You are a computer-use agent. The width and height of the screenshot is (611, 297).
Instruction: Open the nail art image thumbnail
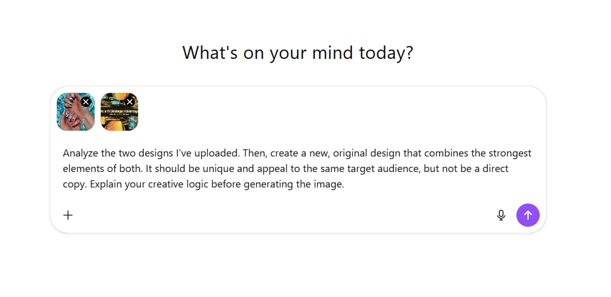tap(72, 116)
